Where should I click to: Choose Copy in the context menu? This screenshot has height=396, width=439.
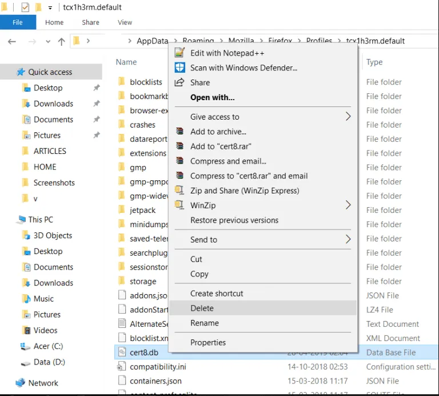point(262,274)
